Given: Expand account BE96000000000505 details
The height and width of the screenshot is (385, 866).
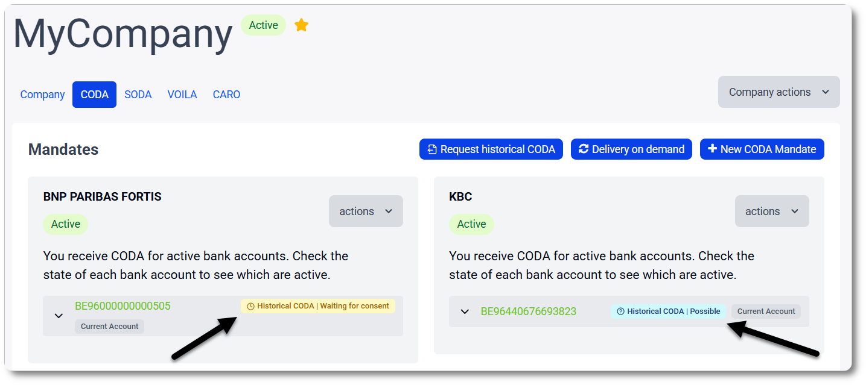Looking at the screenshot, I should pos(59,315).
